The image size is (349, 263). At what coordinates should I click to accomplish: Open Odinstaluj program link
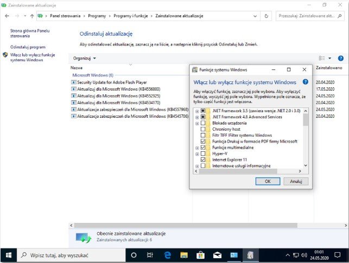point(28,47)
